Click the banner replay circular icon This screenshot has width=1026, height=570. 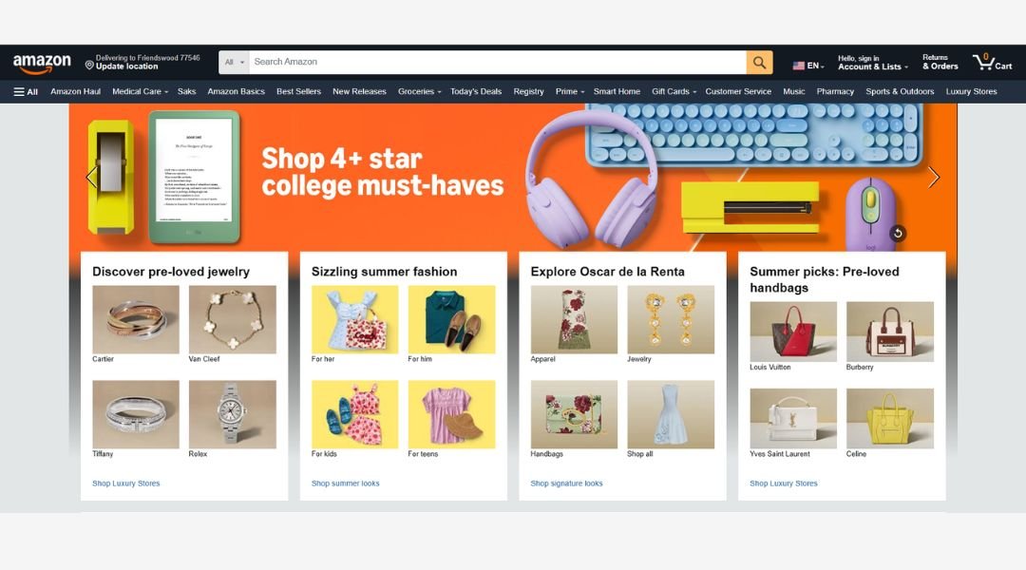pos(898,233)
